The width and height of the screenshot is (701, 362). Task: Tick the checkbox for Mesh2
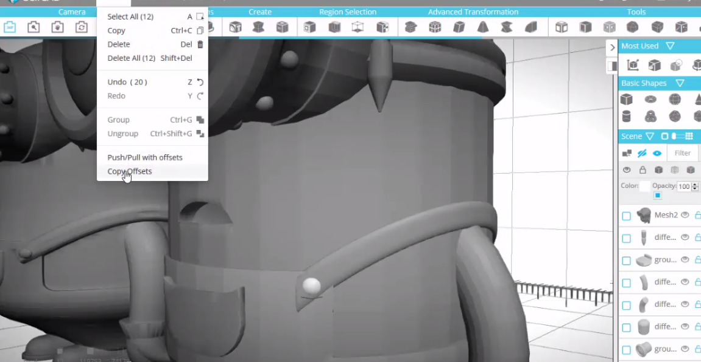point(626,216)
